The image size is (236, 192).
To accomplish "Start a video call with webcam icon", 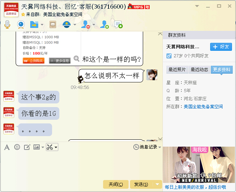I will click(21, 24).
